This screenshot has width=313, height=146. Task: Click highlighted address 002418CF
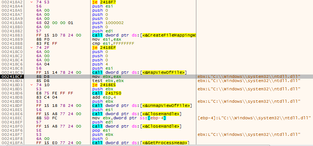click(x=12, y=77)
